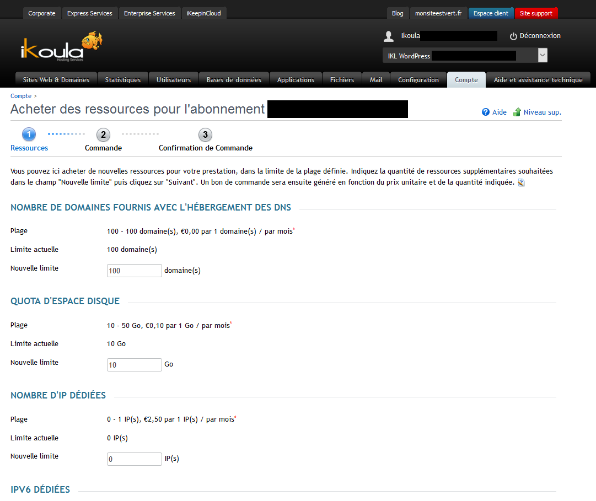This screenshot has width=596, height=501.
Task: Click the red Site support button
Action: pyautogui.click(x=536, y=13)
